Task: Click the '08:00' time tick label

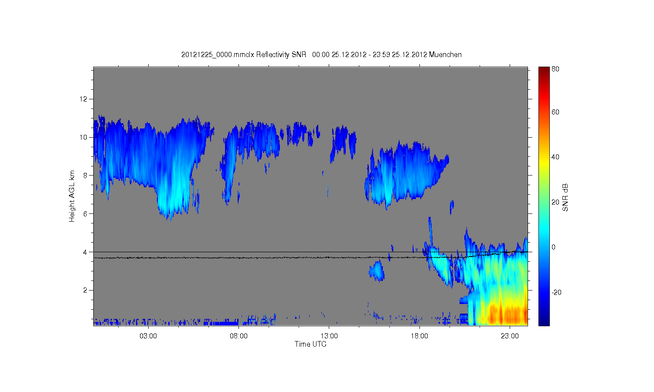Action: (238, 336)
